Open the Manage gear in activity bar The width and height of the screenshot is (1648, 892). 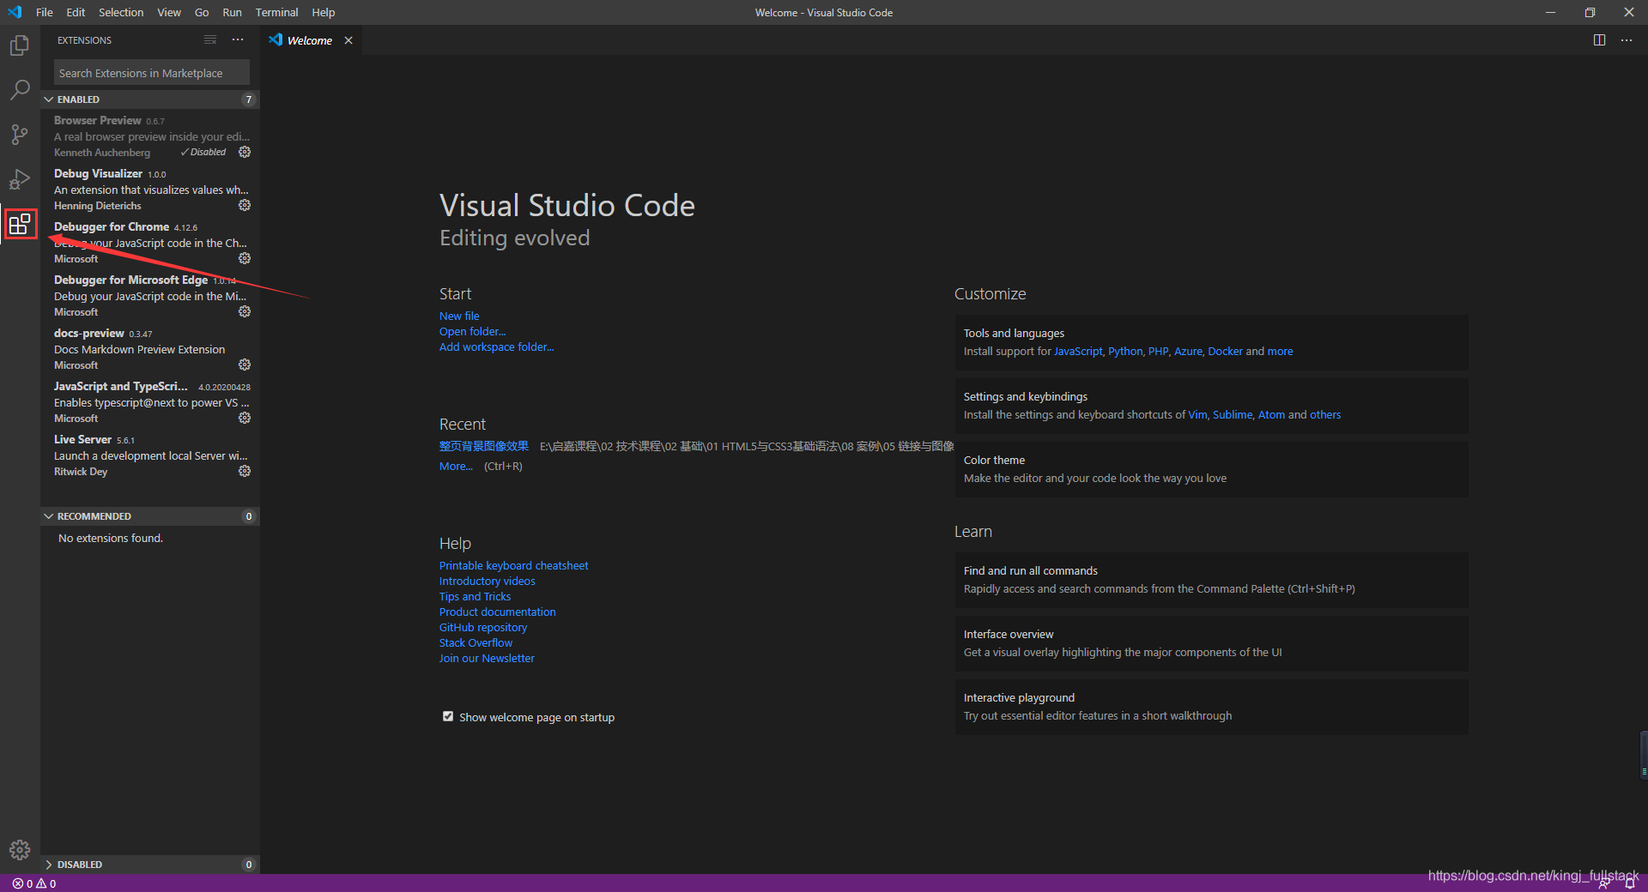click(x=20, y=850)
